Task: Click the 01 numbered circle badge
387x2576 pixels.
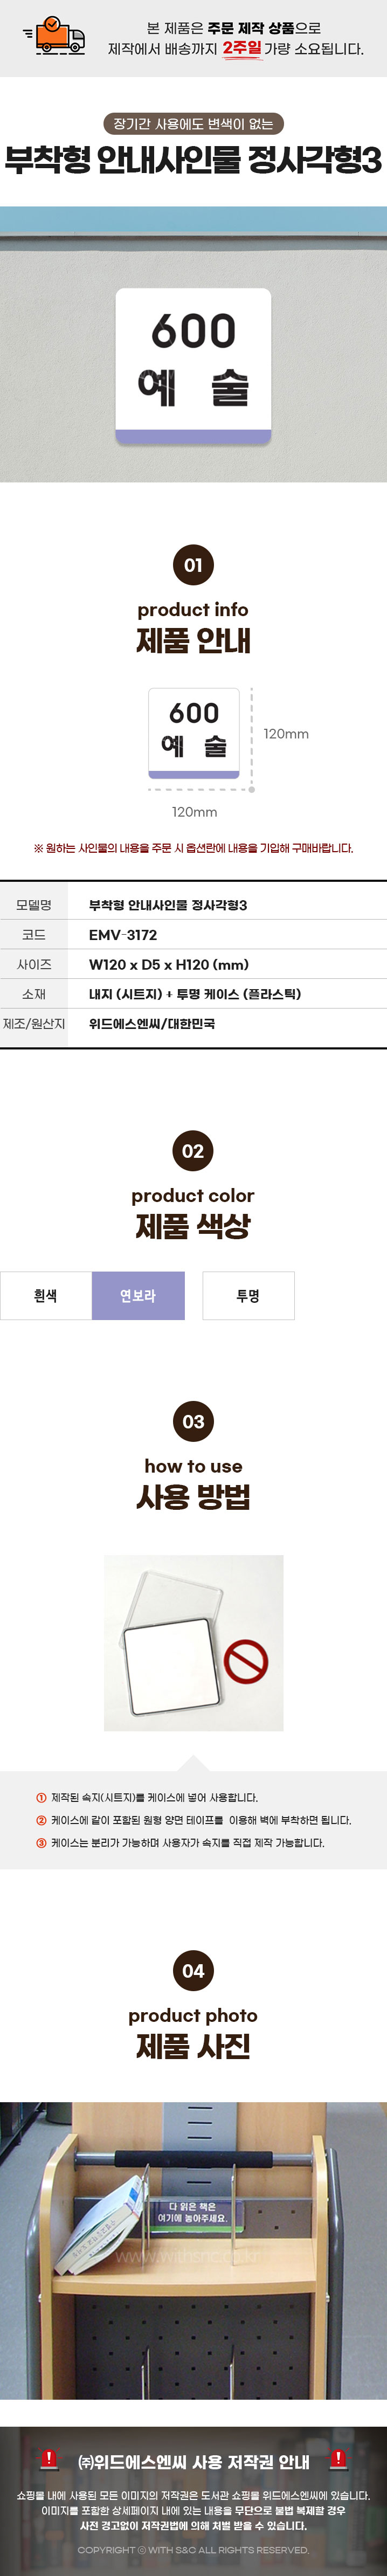Action: [193, 565]
